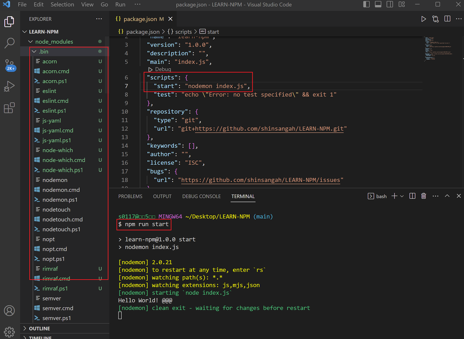Open the launch profile dropdown beside plus
This screenshot has height=339, width=464.
402,196
